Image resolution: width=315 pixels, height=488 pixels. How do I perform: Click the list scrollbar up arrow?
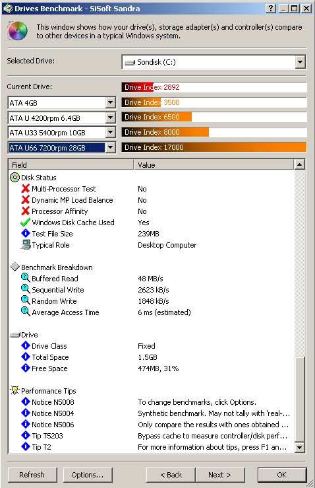(299, 164)
